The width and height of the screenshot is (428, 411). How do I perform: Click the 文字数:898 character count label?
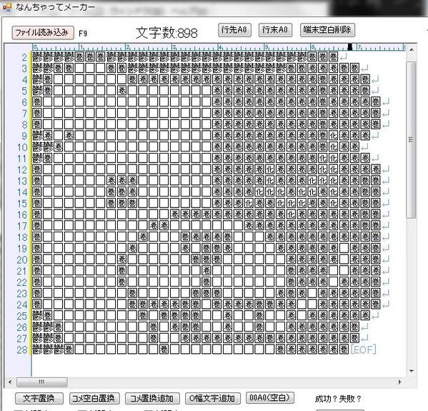coord(166,34)
